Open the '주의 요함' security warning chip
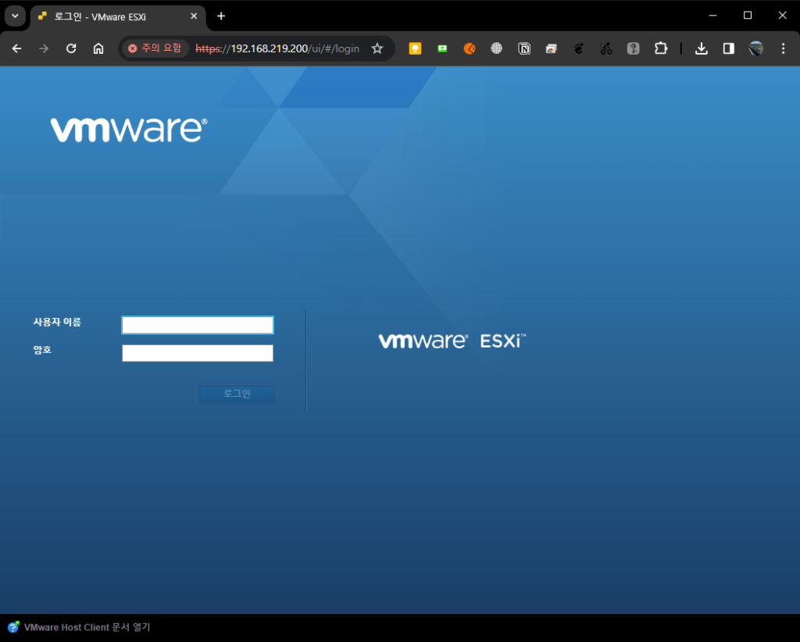This screenshot has height=642, width=800. [155, 48]
